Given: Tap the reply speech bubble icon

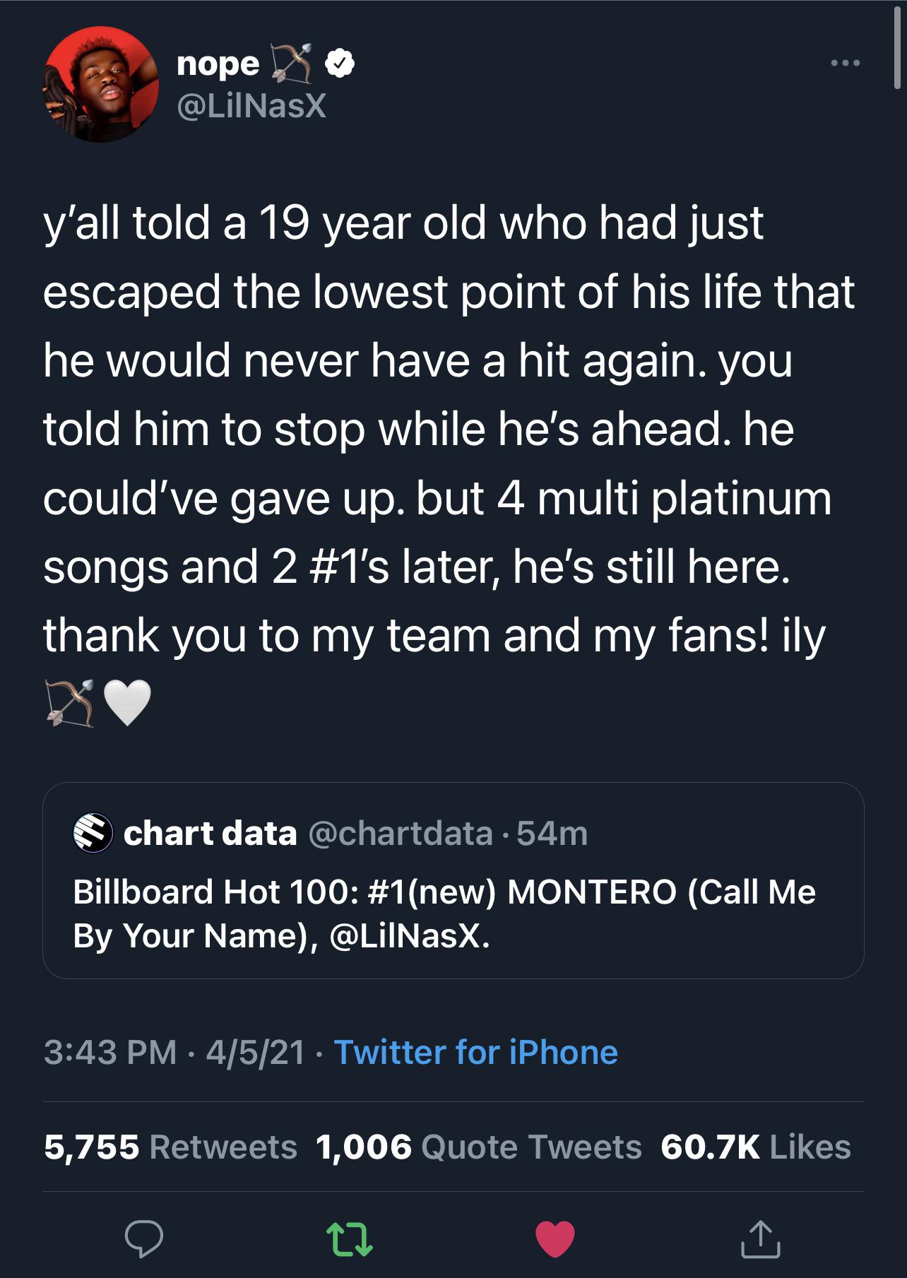Looking at the screenshot, I should (x=144, y=1238).
